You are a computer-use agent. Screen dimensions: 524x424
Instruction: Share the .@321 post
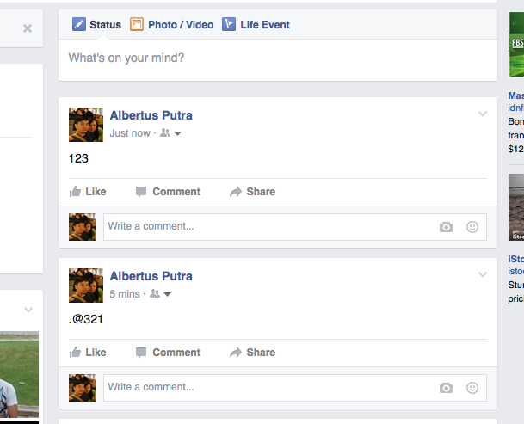tap(253, 352)
